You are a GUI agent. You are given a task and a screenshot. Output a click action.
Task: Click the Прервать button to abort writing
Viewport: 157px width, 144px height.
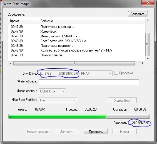click(x=96, y=131)
